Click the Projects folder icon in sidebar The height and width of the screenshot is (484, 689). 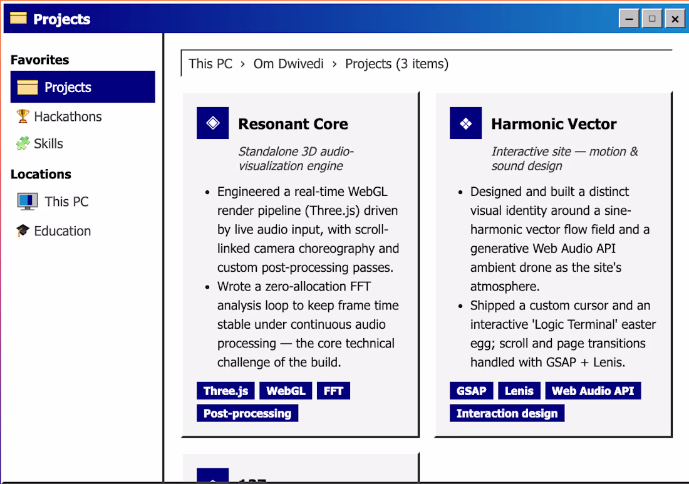[x=28, y=87]
